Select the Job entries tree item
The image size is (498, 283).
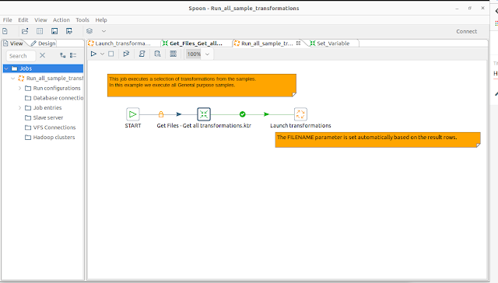[44, 108]
